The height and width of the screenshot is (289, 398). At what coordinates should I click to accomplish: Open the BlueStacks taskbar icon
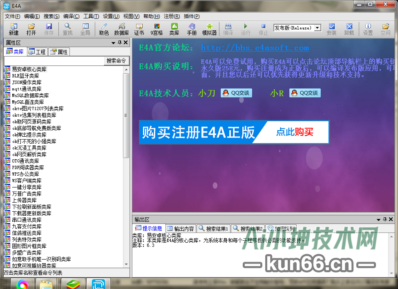[x=73, y=284]
